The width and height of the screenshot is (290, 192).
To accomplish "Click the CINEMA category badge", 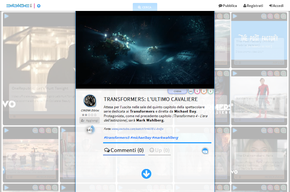I will point(177,91).
